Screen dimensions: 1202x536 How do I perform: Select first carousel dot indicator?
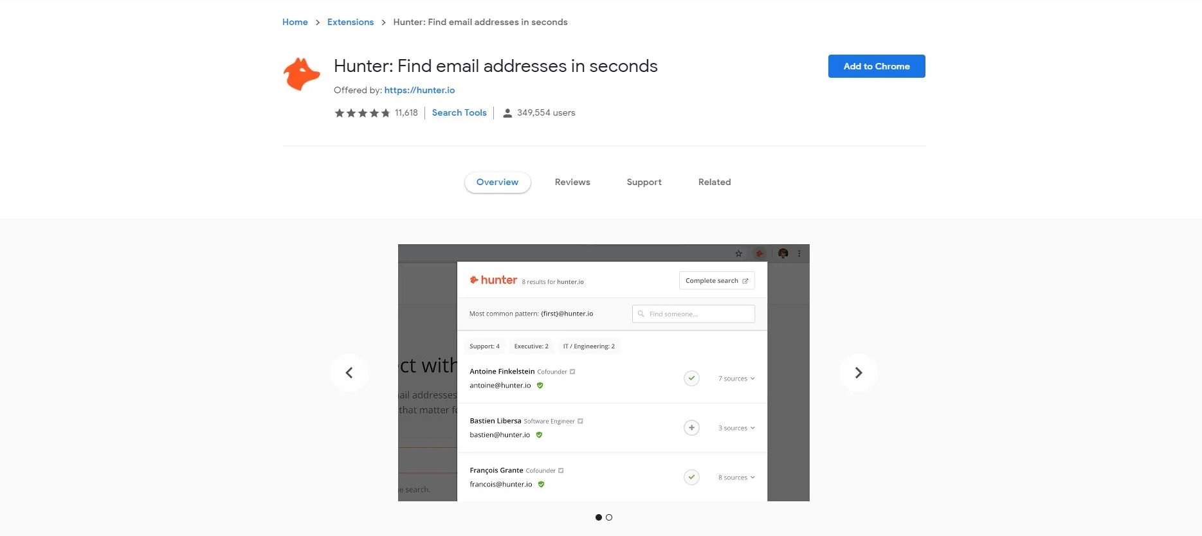(x=599, y=517)
